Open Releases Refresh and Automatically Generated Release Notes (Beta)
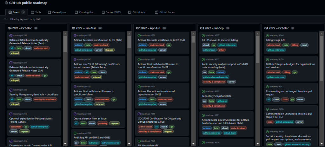The height and width of the screenshot is (147, 325). (29, 42)
